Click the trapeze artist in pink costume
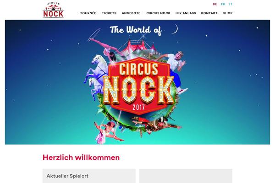Image resolution: width=275 pixels, height=183 pixels. click(x=108, y=132)
